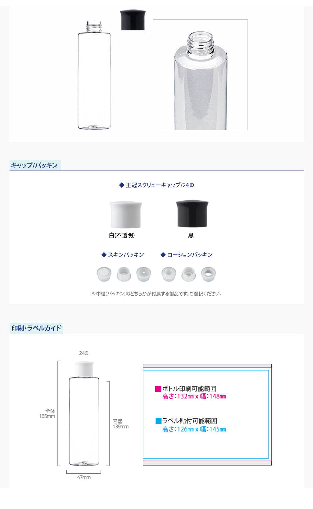Click the white opaque cap image
The height and width of the screenshot is (509, 313).
click(126, 215)
